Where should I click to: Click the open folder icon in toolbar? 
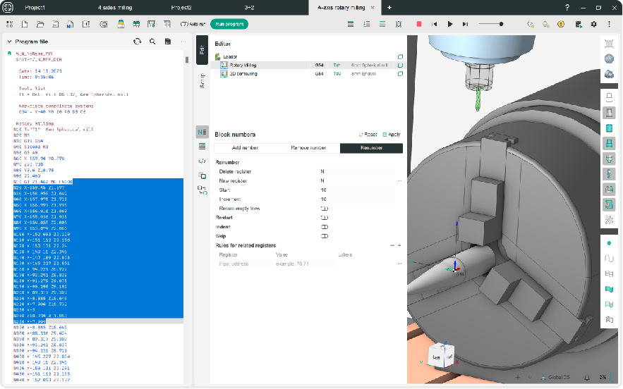tap(40, 24)
